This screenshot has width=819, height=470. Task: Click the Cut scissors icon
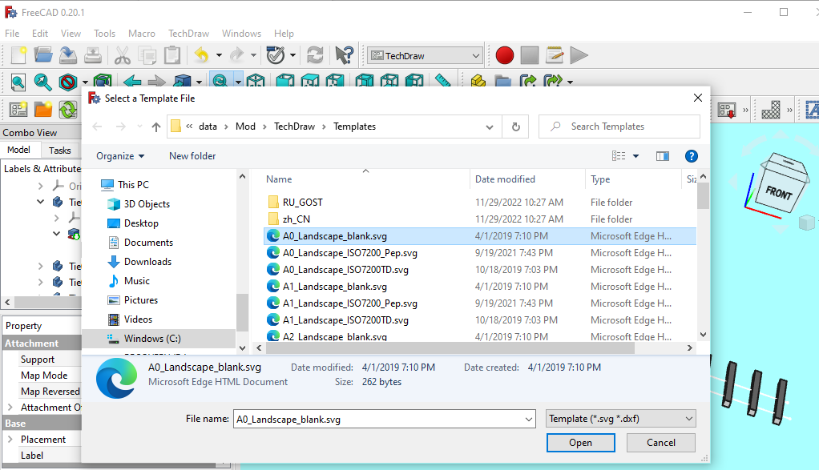(123, 54)
